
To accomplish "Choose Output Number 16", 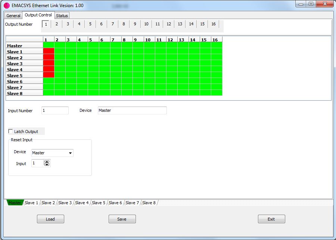I will pos(213,24).
